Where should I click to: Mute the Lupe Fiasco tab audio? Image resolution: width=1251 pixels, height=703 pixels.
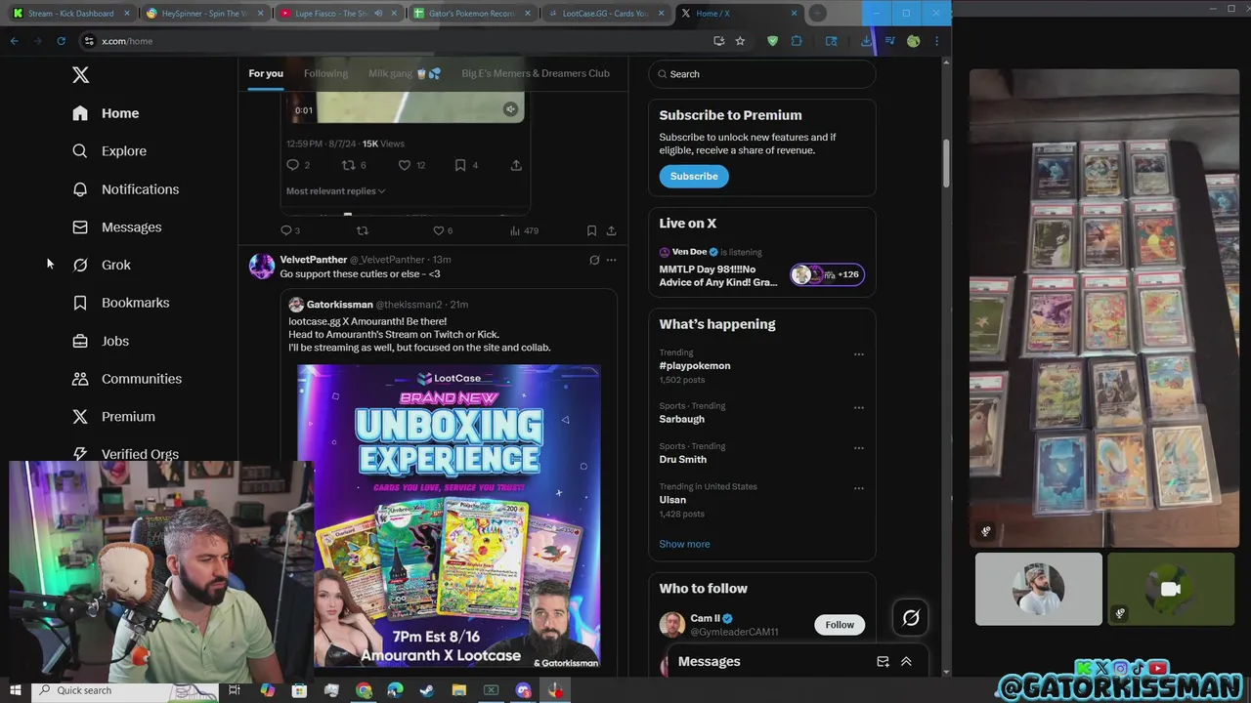click(378, 14)
